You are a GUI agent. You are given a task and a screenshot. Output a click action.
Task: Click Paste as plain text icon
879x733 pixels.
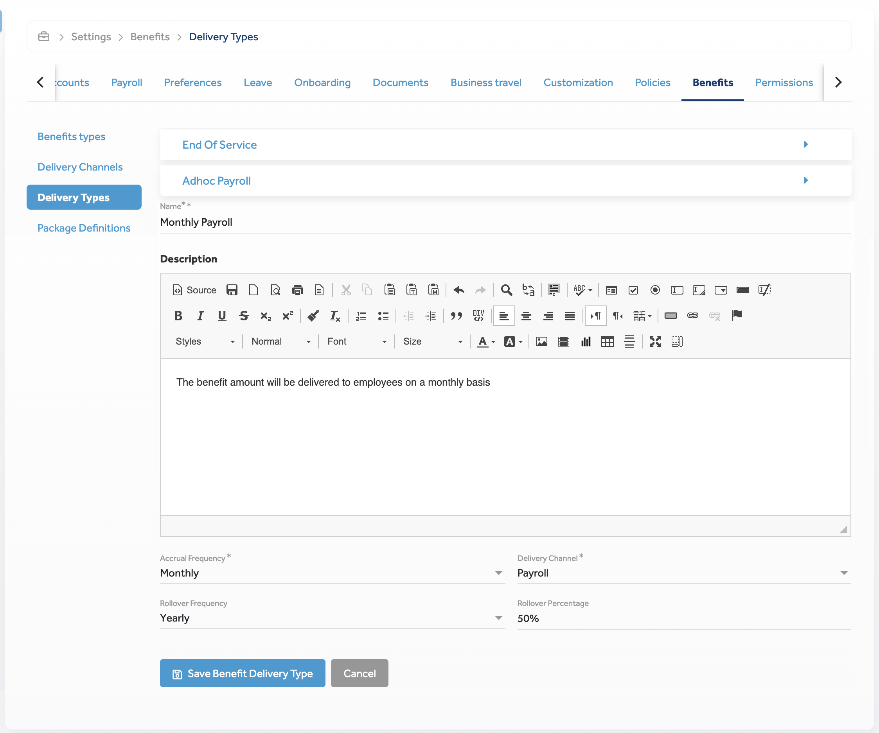[412, 290]
